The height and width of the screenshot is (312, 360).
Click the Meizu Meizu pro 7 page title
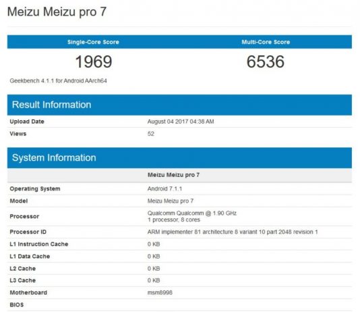57,12
